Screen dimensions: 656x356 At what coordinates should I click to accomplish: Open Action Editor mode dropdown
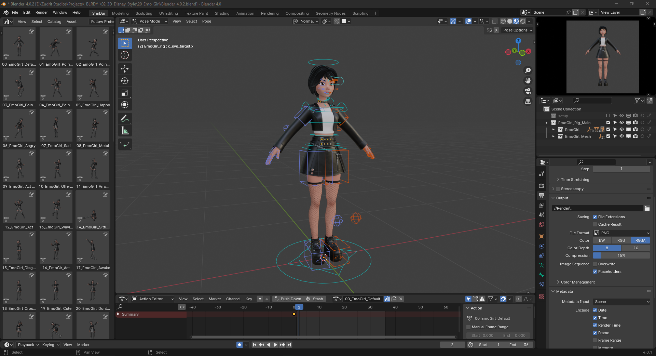(x=153, y=299)
